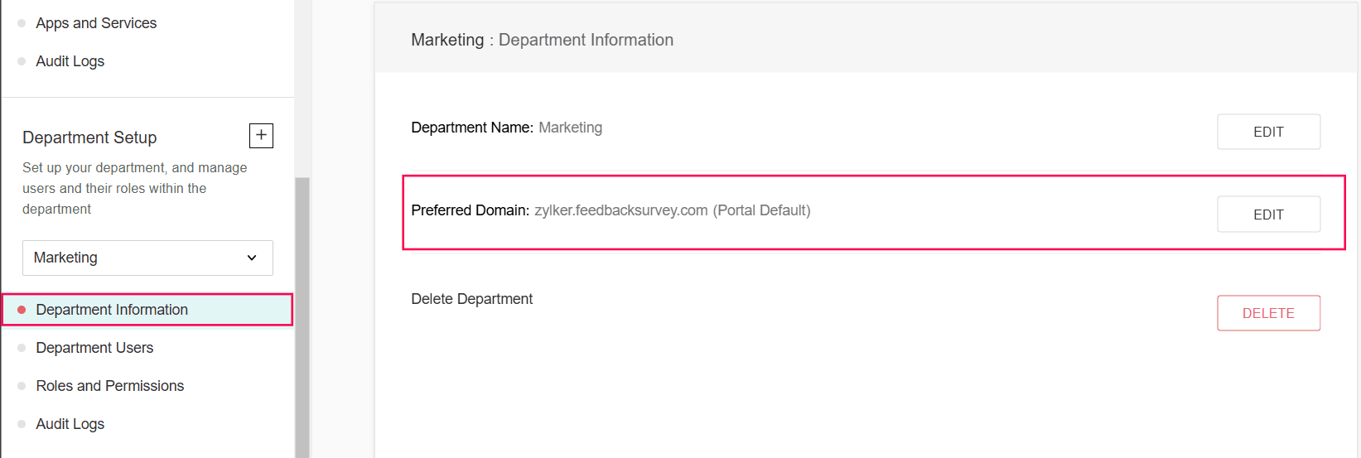Click EDIT next to Preferred Domain
Viewport: 1361px width, 458px height.
1268,215
